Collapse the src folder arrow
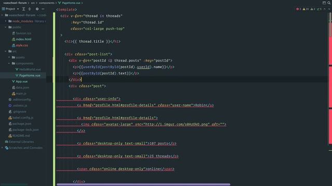 6,51
